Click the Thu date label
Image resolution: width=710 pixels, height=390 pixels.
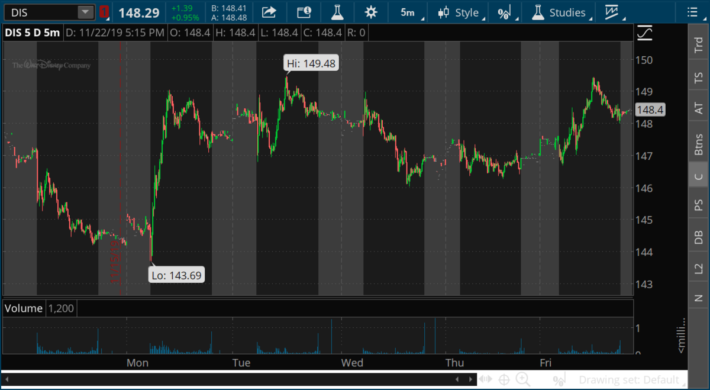(x=454, y=363)
